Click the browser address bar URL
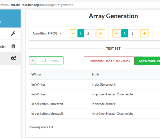This screenshot has width=160, height=139. (37, 5)
